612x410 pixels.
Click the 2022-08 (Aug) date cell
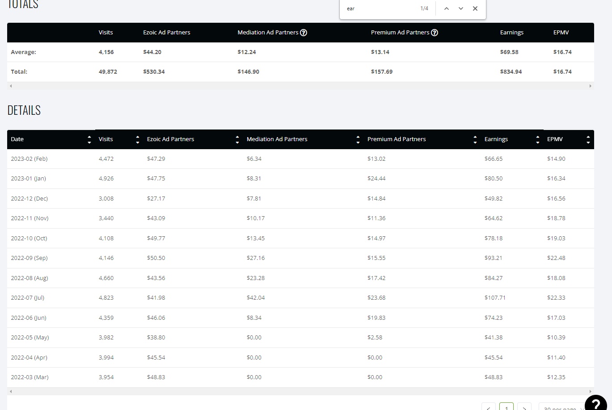tap(30, 278)
